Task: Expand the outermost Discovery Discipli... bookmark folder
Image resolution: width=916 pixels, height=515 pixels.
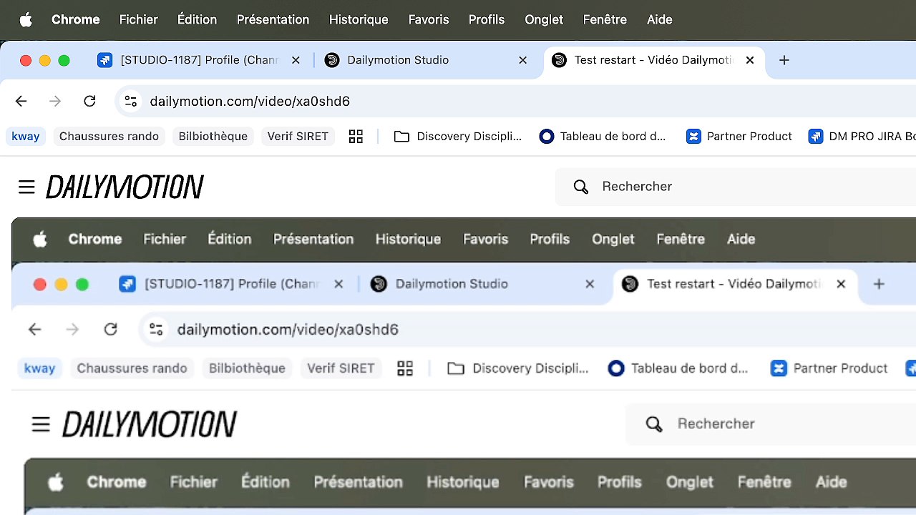Action: click(x=458, y=136)
